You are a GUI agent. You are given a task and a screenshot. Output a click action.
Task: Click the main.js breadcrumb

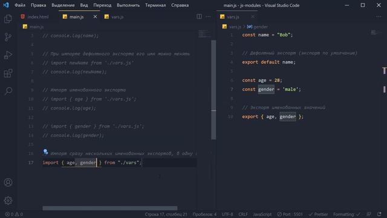click(36, 27)
